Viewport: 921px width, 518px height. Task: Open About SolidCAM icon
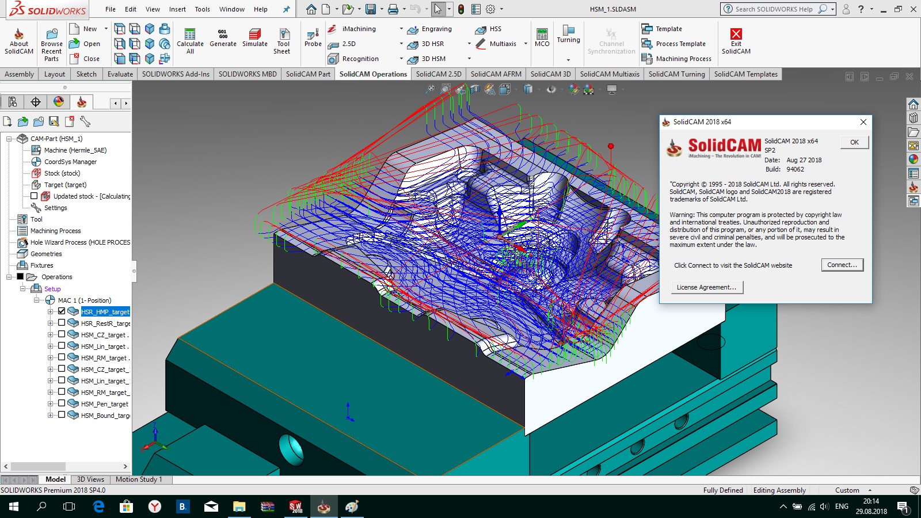click(19, 41)
